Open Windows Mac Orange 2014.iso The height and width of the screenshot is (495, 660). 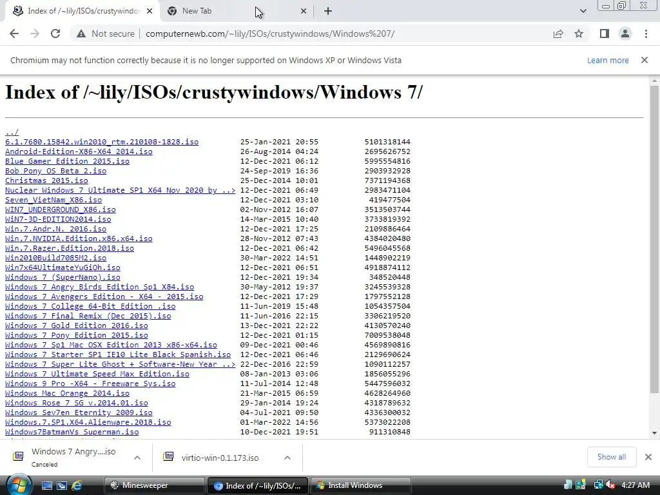[67, 394]
